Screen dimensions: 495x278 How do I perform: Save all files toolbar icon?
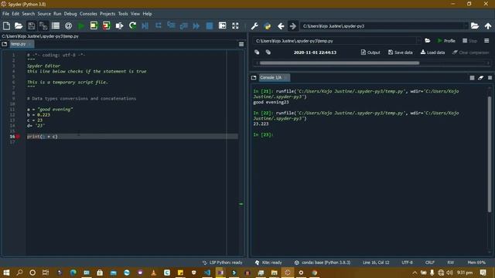43,25
